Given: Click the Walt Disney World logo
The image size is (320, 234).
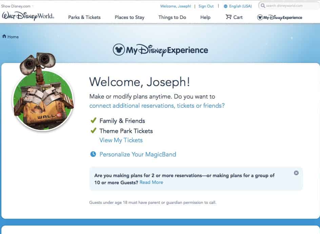Looking at the screenshot, I should click(28, 16).
